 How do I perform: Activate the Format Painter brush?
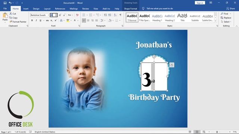point(11,22)
